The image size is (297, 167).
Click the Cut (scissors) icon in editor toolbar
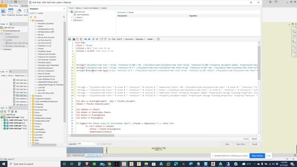pos(74,39)
